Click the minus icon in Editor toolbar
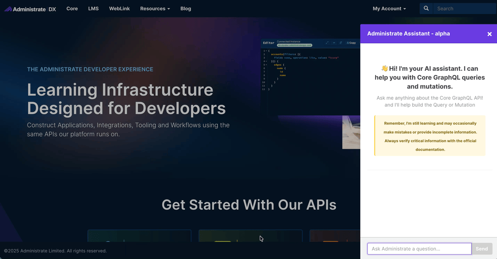The width and height of the screenshot is (497, 259). 334,43
